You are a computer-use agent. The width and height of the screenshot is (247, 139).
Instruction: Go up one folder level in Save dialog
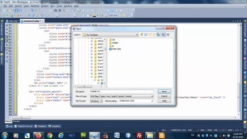point(142,35)
